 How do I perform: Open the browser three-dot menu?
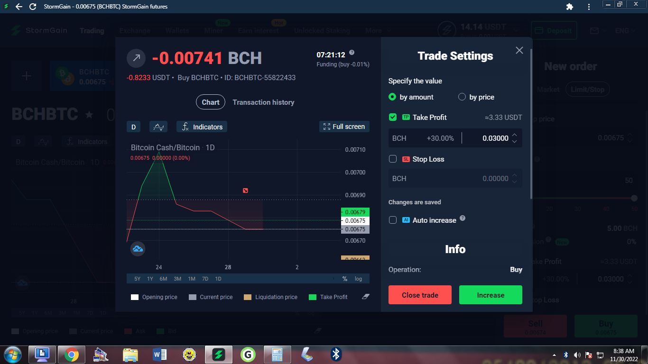coord(589,7)
